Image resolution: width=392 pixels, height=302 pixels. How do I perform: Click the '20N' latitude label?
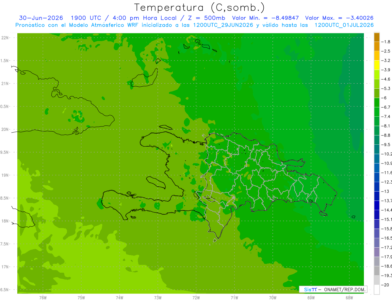[x=5, y=129]
